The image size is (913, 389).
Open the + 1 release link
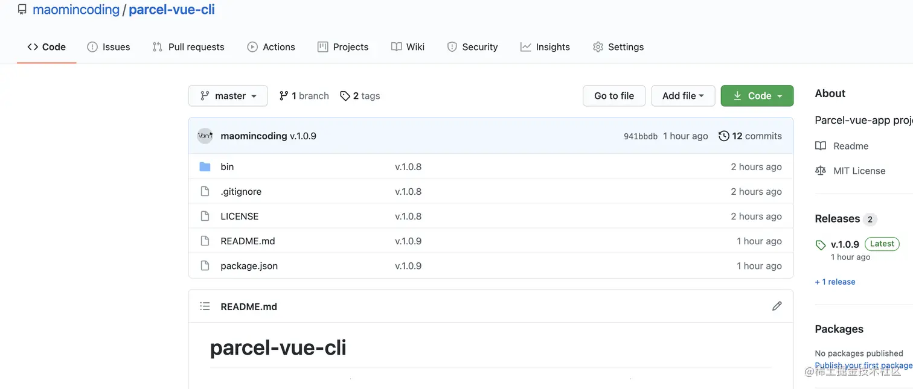(x=835, y=282)
